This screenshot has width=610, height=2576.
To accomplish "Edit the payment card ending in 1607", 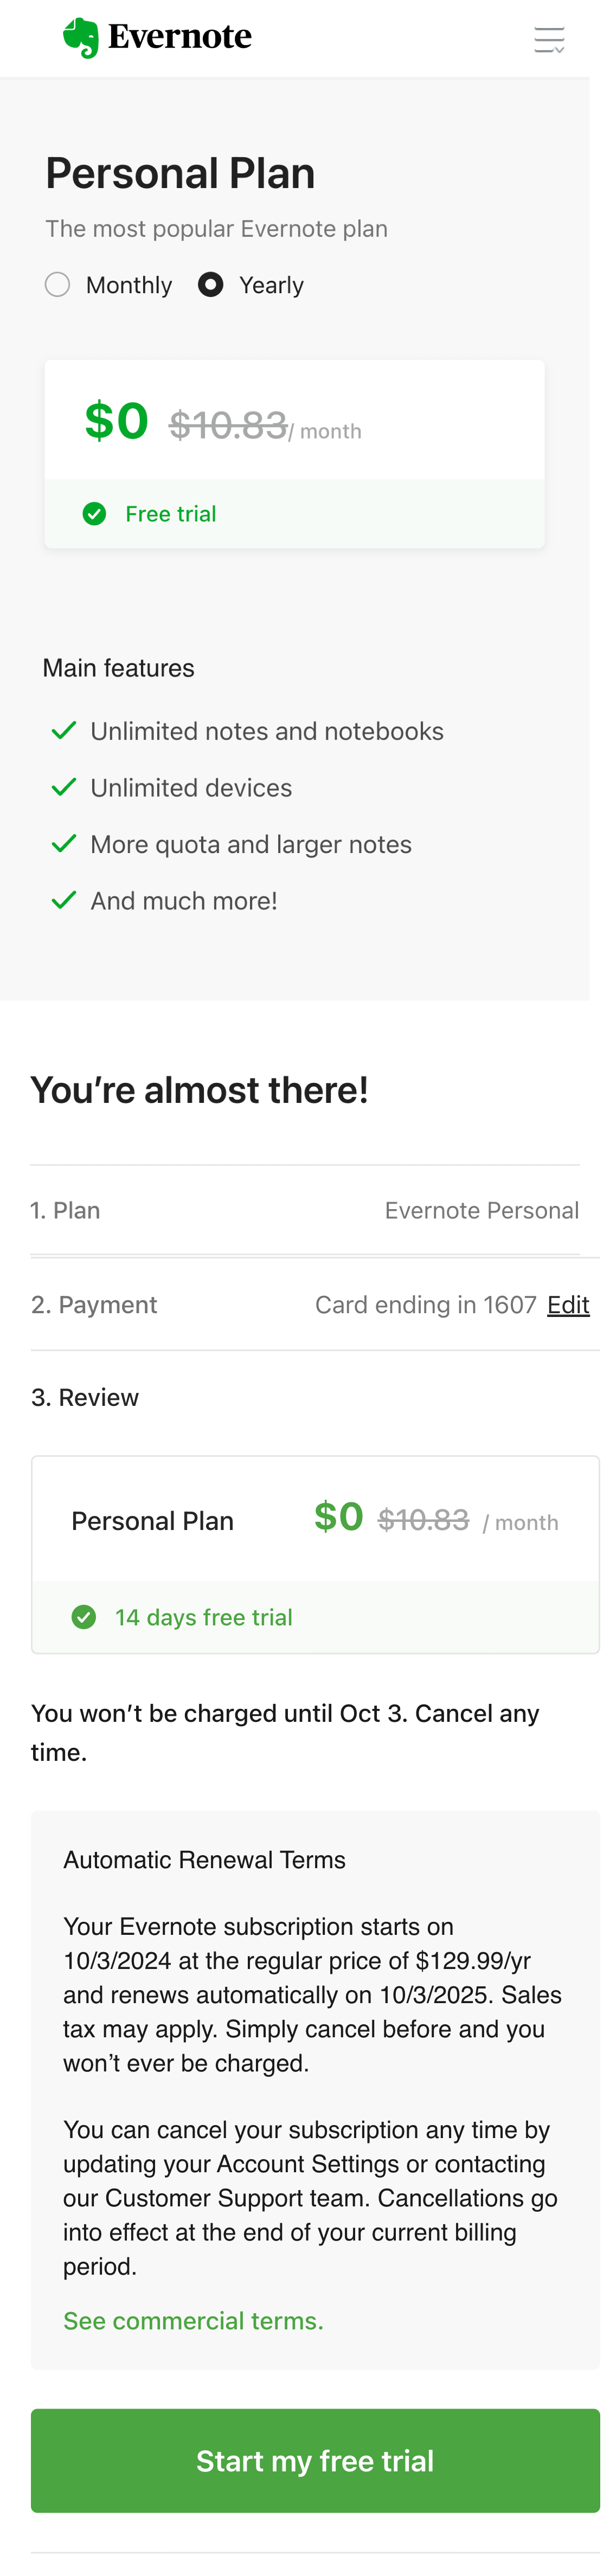I will pos(568,1305).
